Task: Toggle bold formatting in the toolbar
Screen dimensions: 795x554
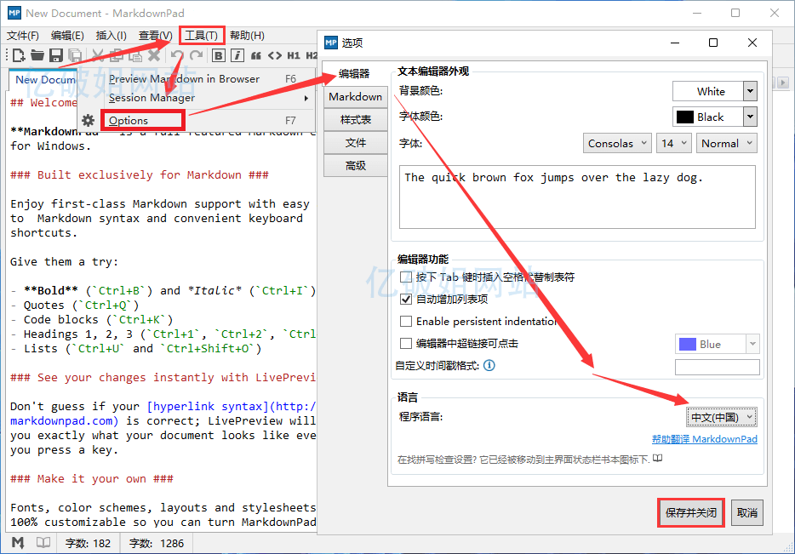Action: [x=220, y=55]
